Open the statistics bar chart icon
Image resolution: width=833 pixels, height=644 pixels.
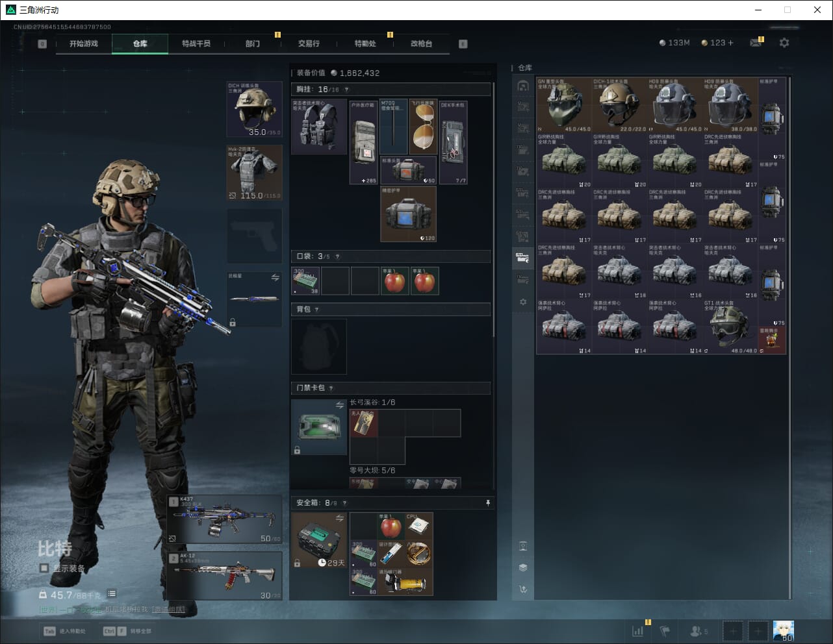tap(638, 630)
